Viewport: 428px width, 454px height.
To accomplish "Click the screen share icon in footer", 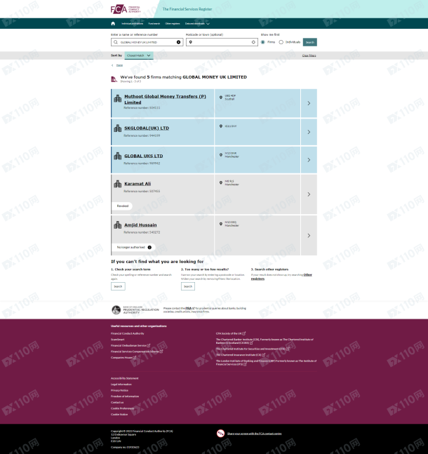I will click(220, 434).
